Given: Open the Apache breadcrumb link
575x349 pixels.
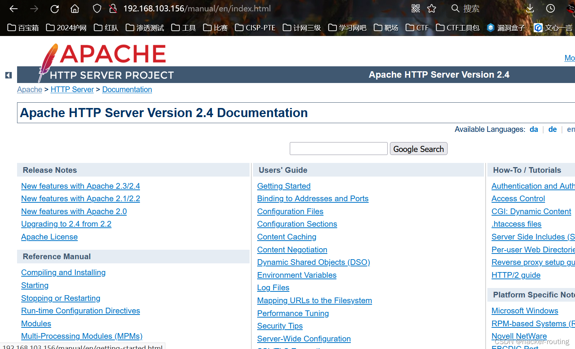Looking at the screenshot, I should click(30, 89).
